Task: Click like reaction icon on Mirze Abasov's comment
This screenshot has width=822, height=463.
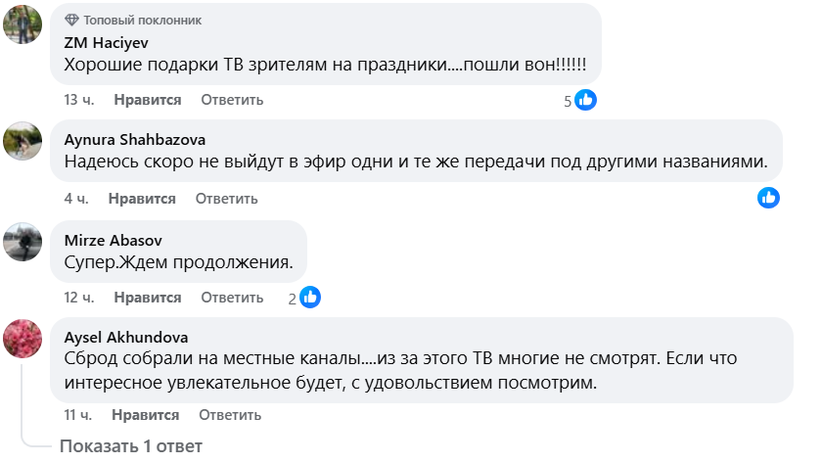Action: (x=310, y=298)
